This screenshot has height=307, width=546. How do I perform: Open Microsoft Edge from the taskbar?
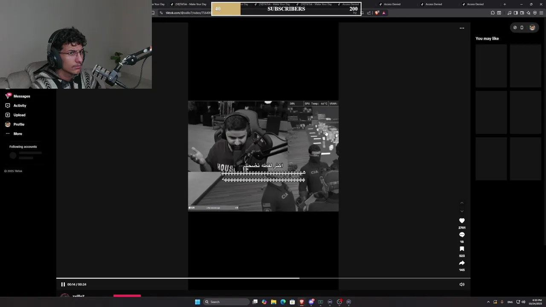pyautogui.click(x=283, y=302)
